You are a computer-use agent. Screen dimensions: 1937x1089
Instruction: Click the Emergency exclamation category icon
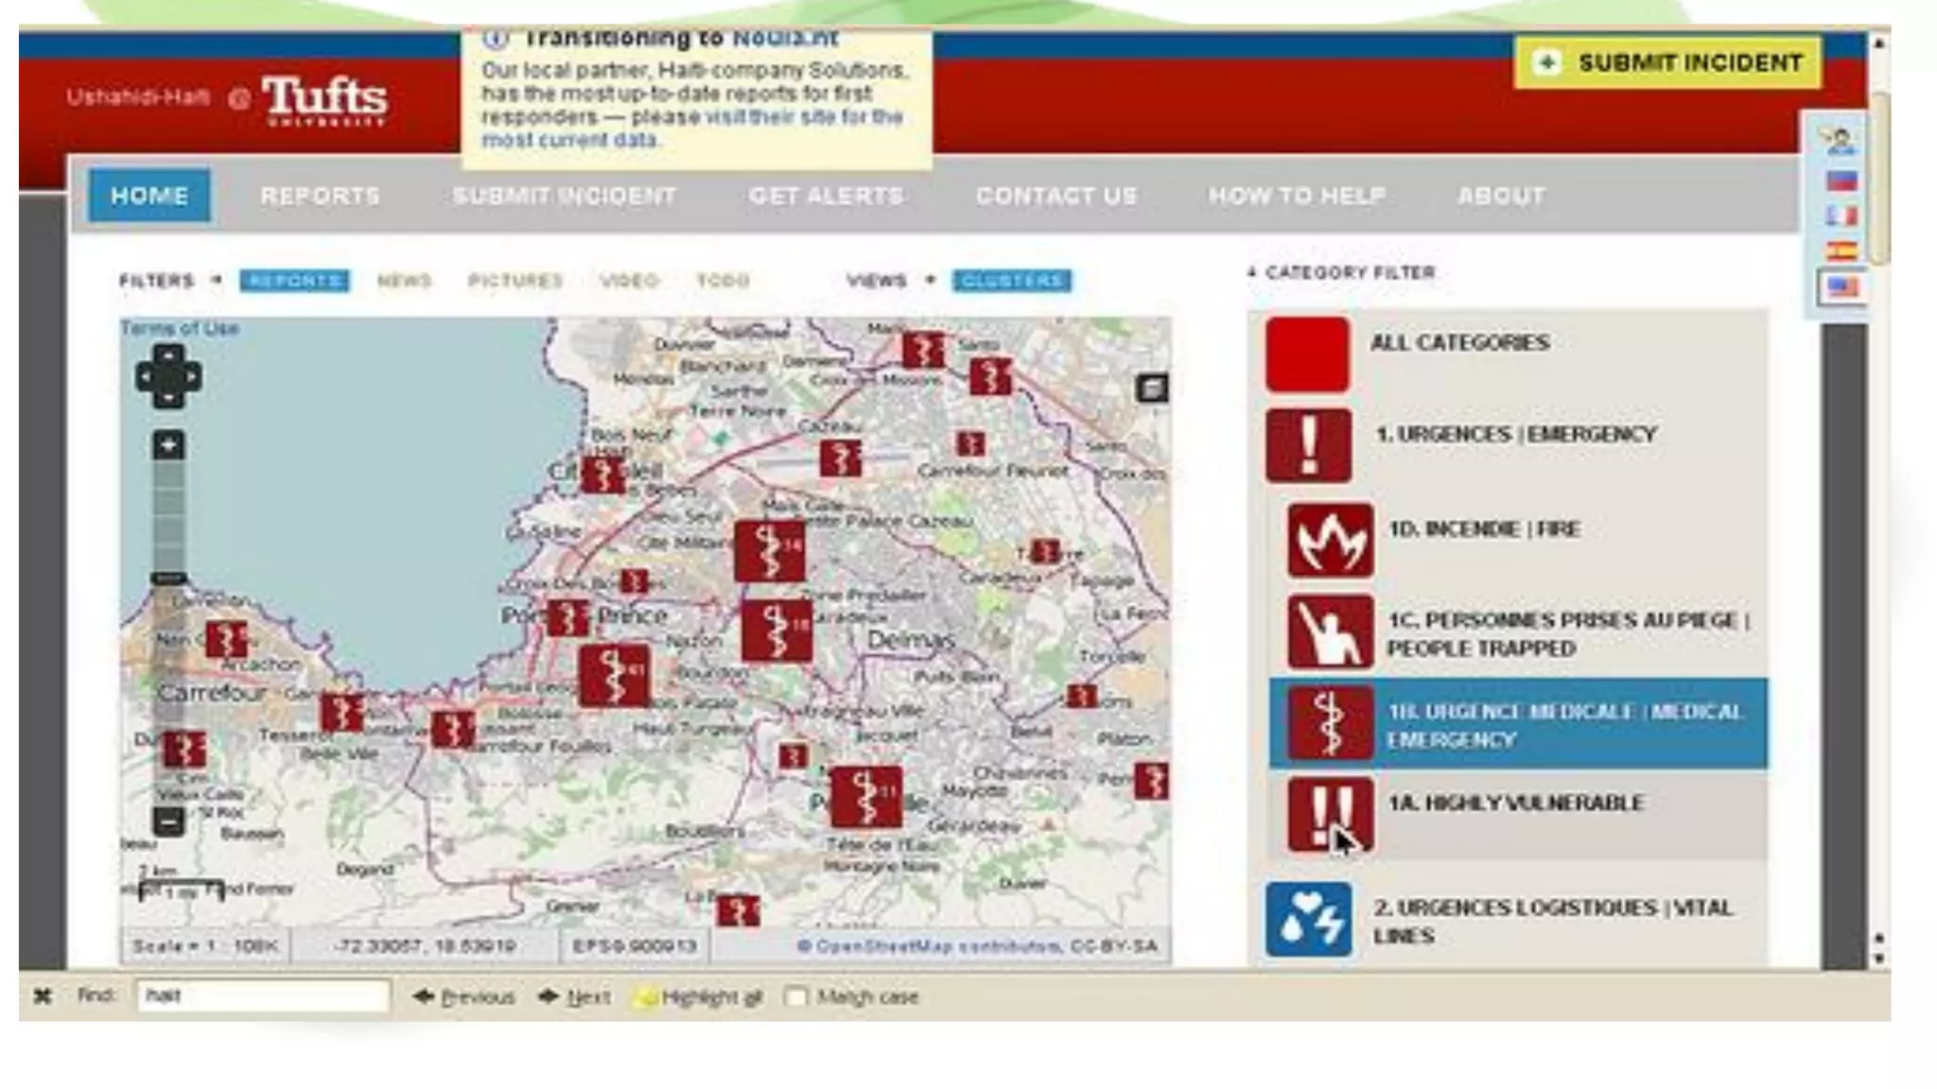[x=1308, y=445]
